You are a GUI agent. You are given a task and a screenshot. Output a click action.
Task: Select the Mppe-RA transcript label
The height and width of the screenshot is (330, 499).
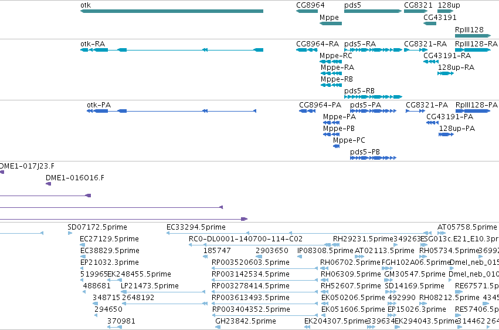click(x=337, y=67)
